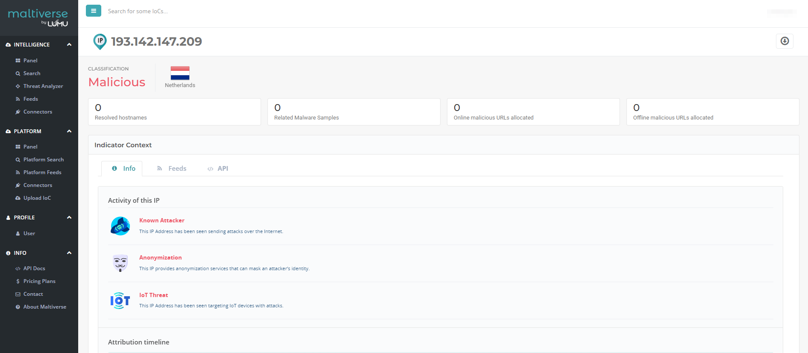Click the Netherlands flag icon
808x353 pixels.
[x=180, y=73]
